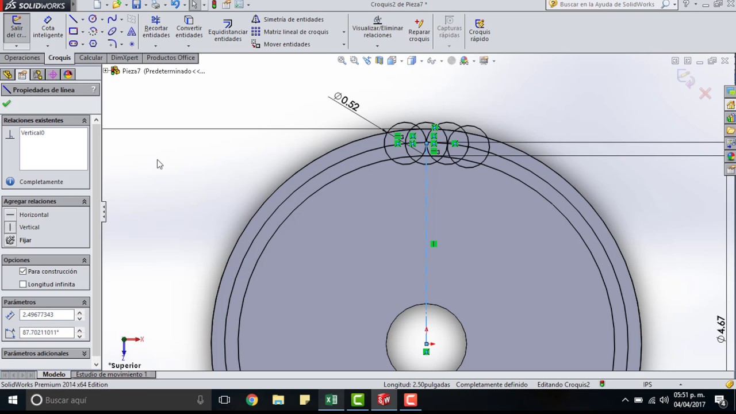Open Chrome from Windows taskbar
This screenshot has width=736, height=414.
[252, 400]
